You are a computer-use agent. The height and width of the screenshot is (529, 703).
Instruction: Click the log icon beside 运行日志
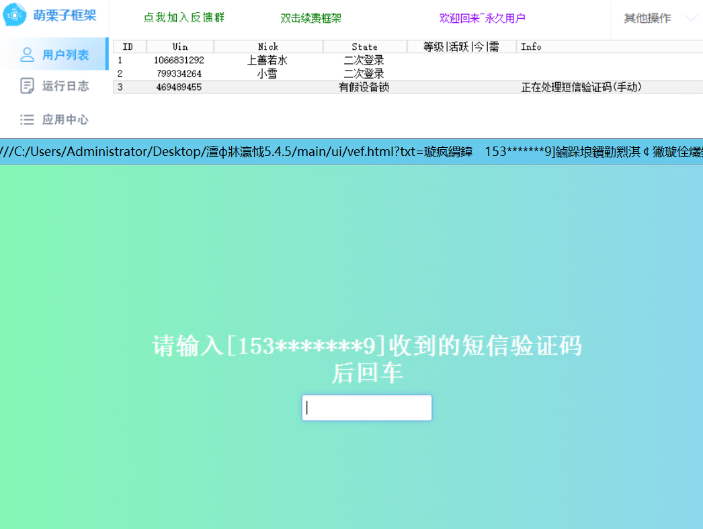[27, 85]
